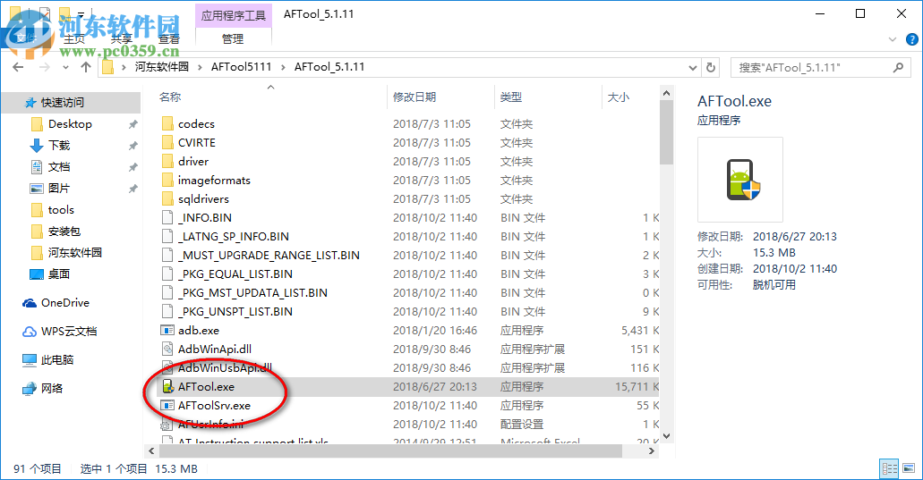This screenshot has width=923, height=480.
Task: Select _PKG_MST_UPDATA_LIST.BIN file name
Action: (x=252, y=292)
